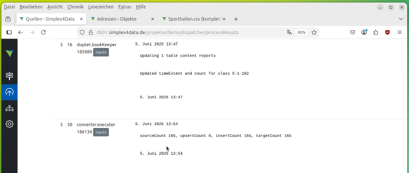The image size is (409, 173).
Task: Open the hamburger application menu
Action: 399,32
